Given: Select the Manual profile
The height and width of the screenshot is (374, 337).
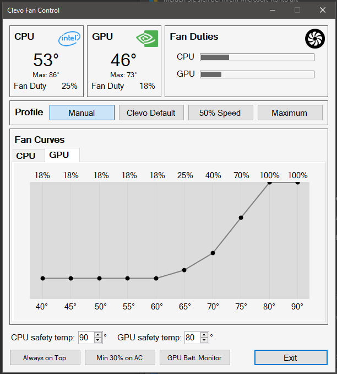Looking at the screenshot, I should [82, 113].
